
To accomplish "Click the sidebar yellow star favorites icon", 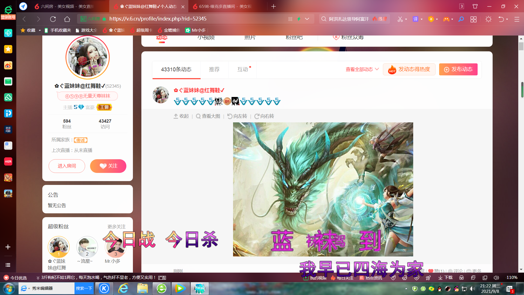I will click(8, 49).
